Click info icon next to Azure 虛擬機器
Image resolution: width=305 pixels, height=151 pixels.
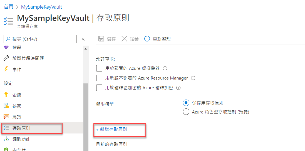pos(165,68)
